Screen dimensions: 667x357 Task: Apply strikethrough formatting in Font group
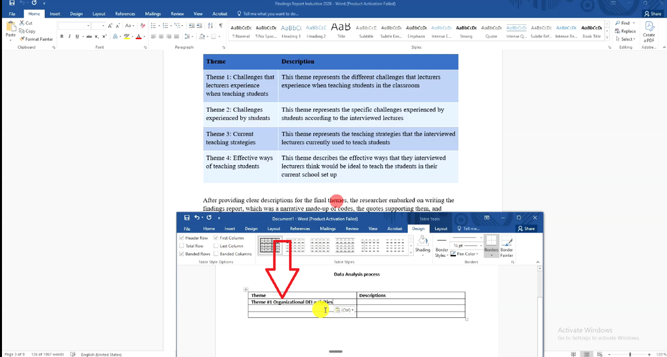pos(89,36)
